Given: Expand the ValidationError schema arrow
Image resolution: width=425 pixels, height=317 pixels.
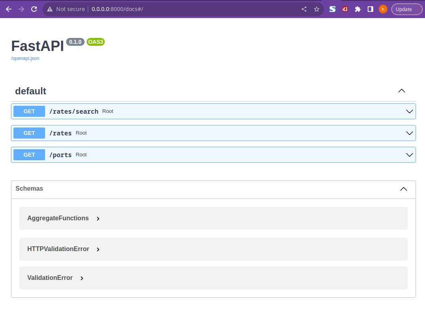Looking at the screenshot, I should point(82,278).
